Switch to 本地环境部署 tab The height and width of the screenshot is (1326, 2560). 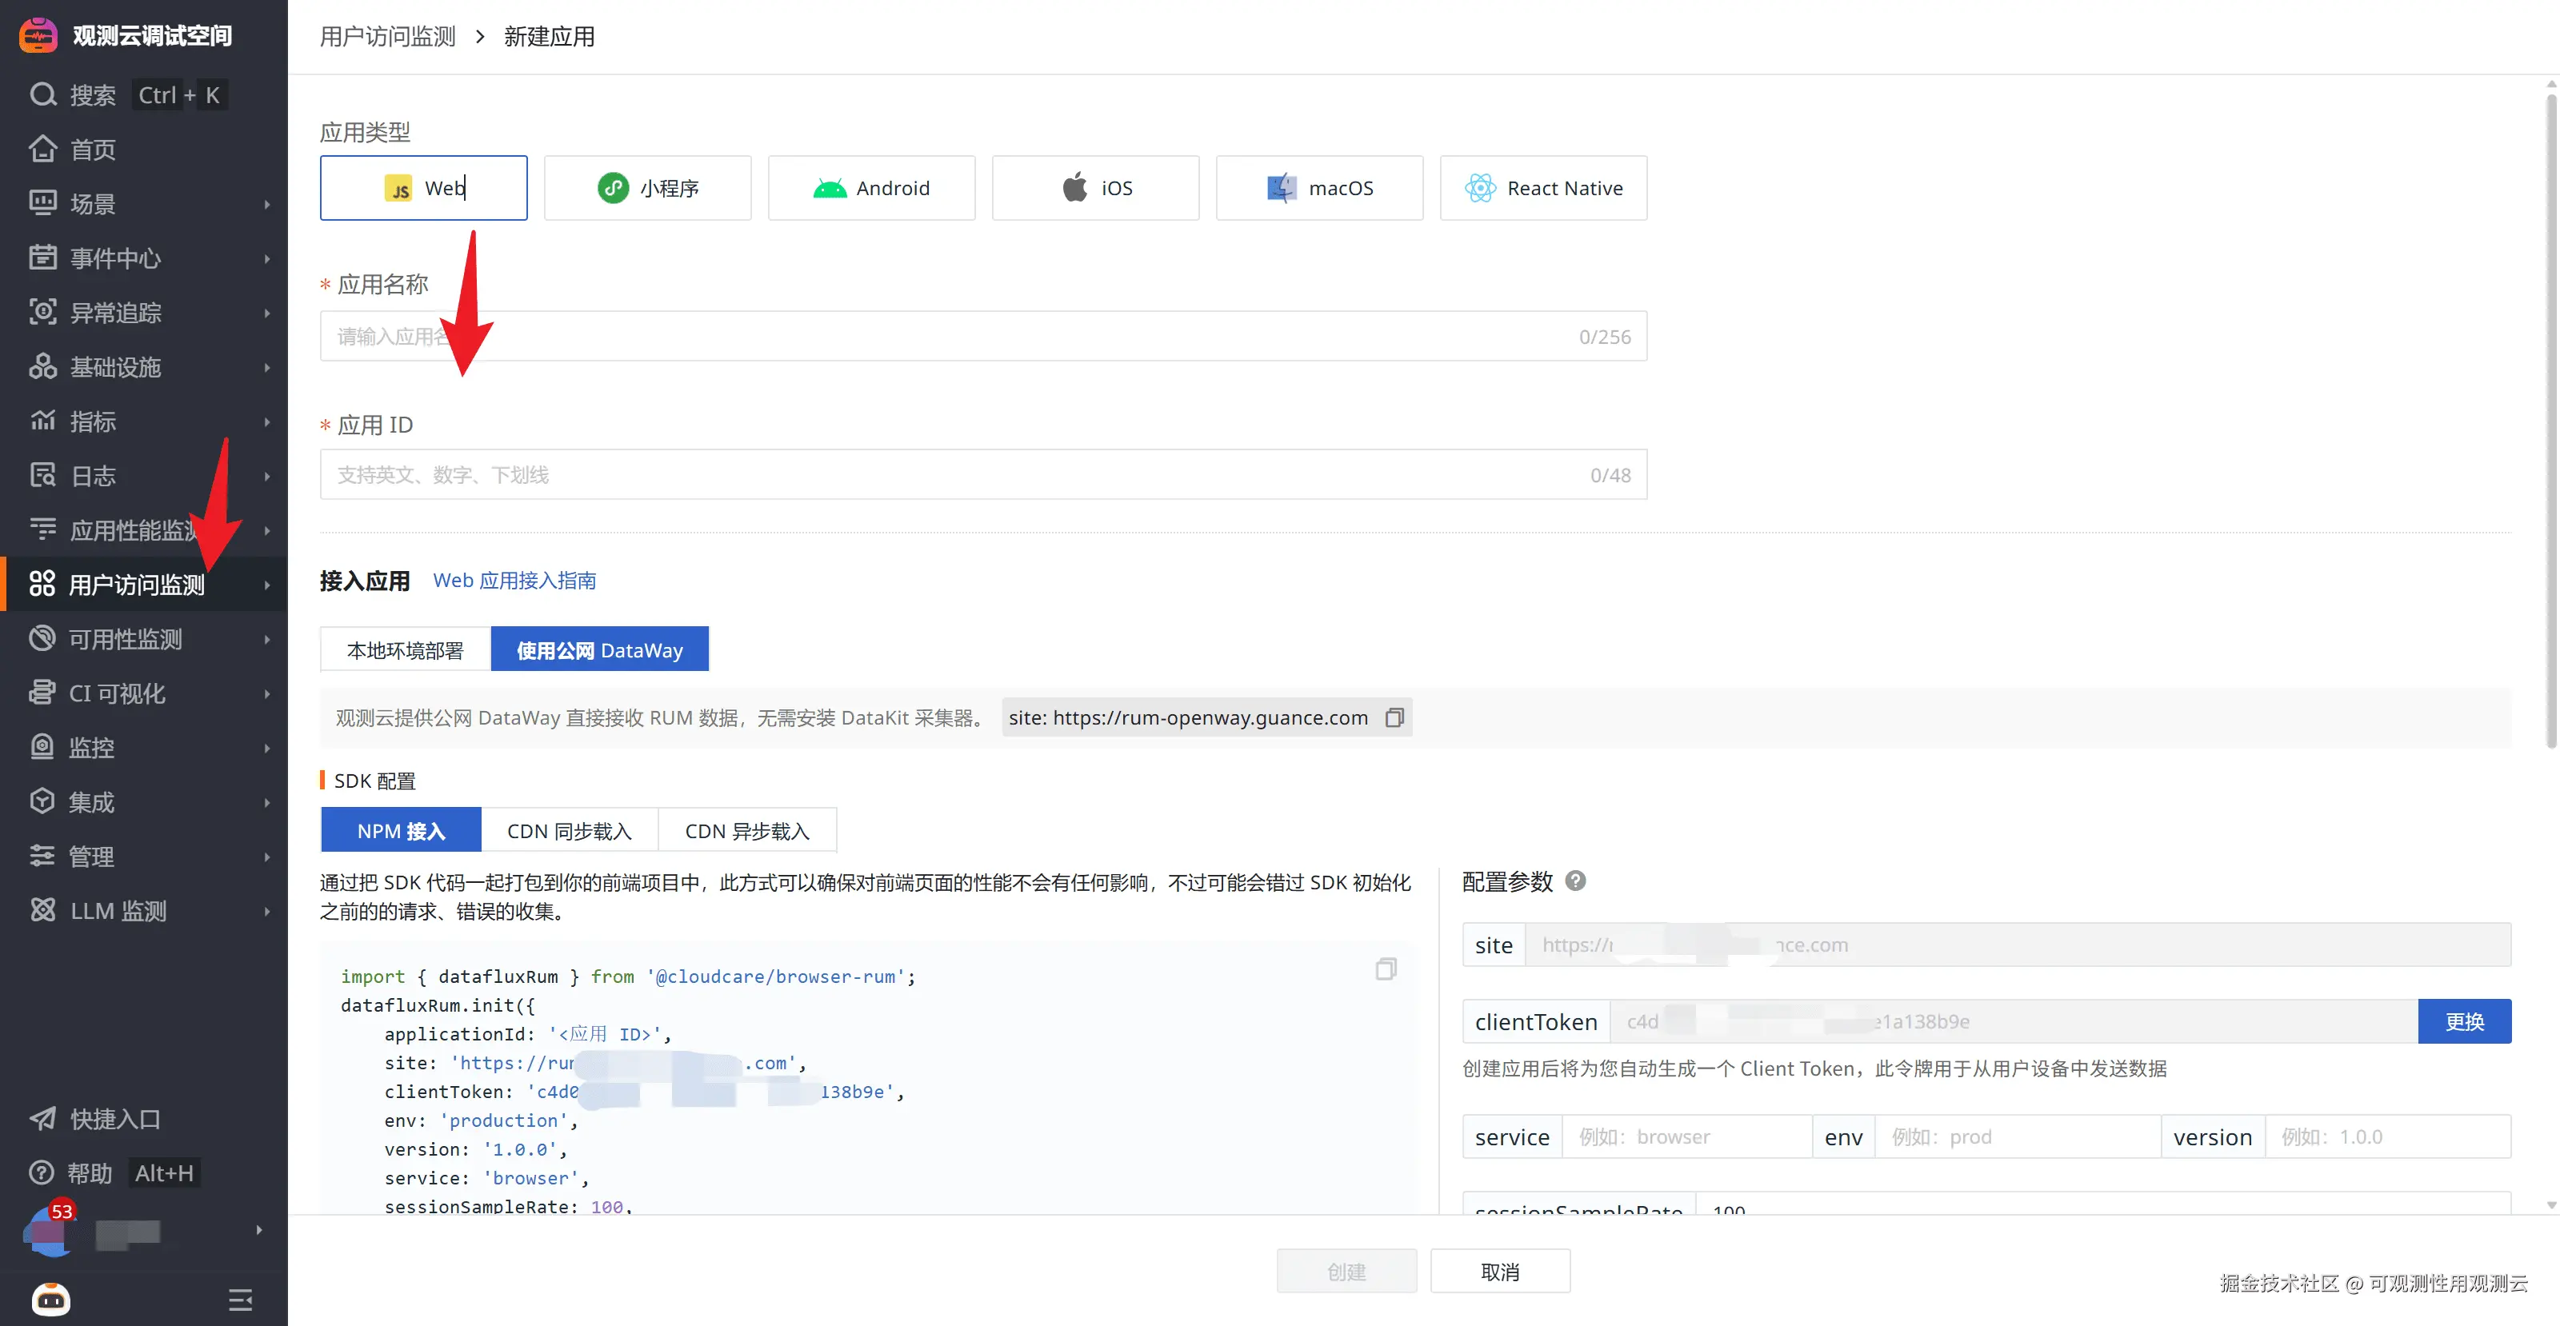coord(405,649)
